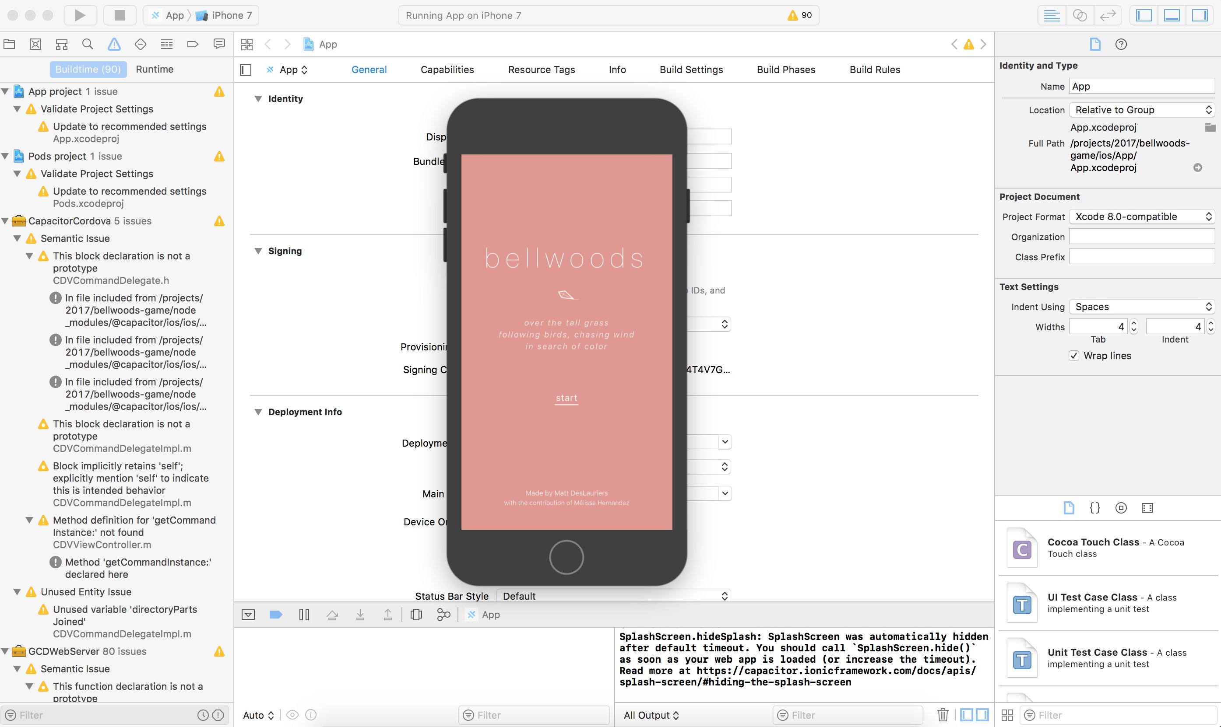The image size is (1221, 727).
Task: Switch to Runtime issues
Action: [x=155, y=69]
